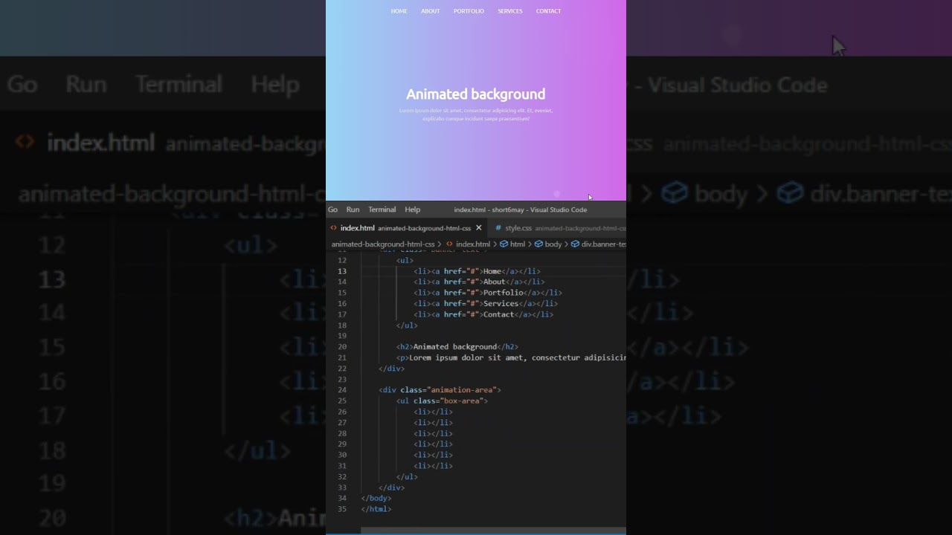
Task: Follow the CONTACT navigation link
Action: tap(548, 11)
